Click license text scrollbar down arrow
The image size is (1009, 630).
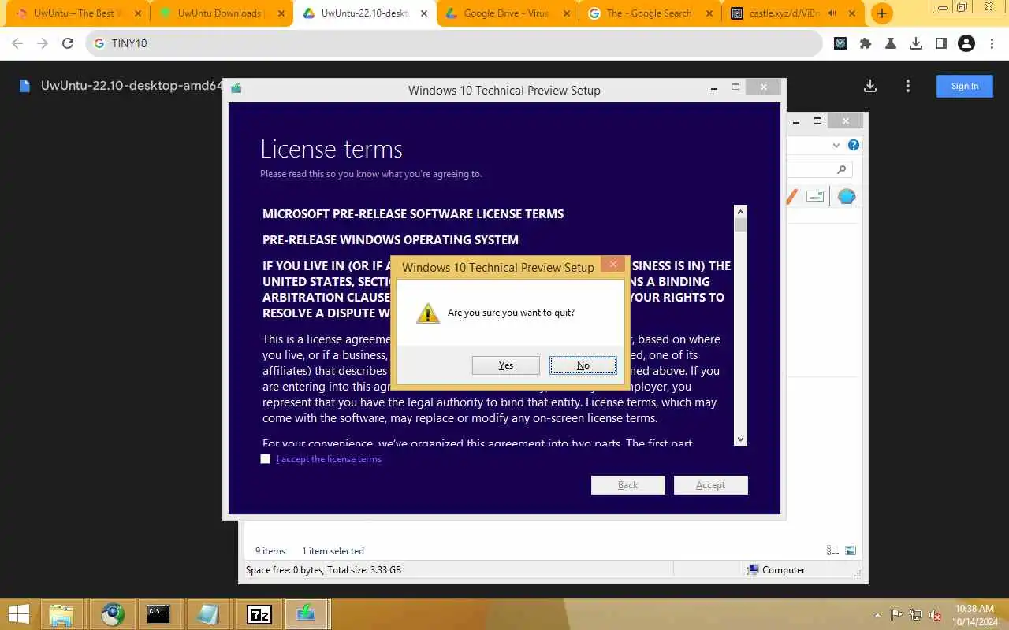pos(740,439)
